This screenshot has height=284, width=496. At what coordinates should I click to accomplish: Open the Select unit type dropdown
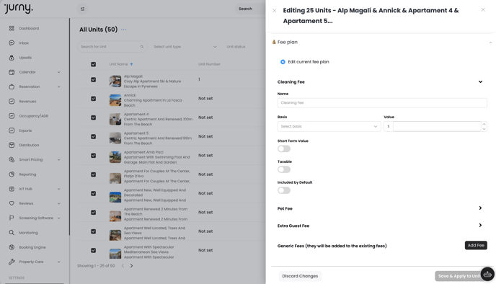[185, 46]
